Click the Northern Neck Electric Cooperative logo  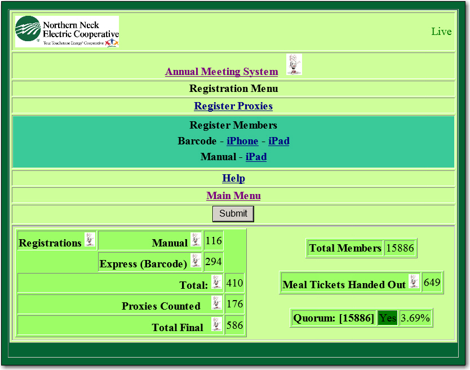(67, 31)
